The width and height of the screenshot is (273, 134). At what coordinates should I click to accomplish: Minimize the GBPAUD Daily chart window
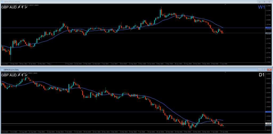click(260, 69)
